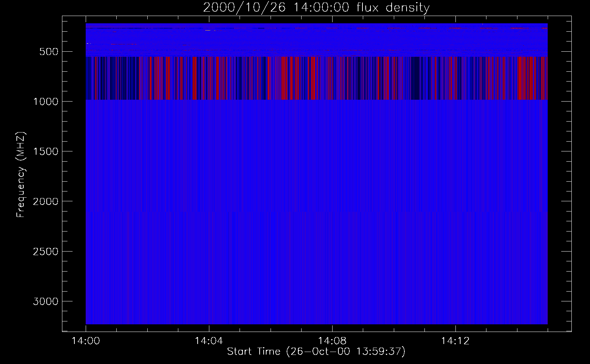Click the 14:04 time axis label
Screen dimensions: 590x364
(x=209, y=341)
